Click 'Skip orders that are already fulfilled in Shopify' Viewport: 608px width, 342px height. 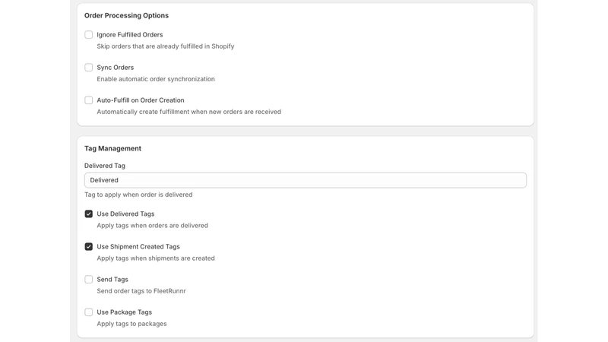[166, 46]
